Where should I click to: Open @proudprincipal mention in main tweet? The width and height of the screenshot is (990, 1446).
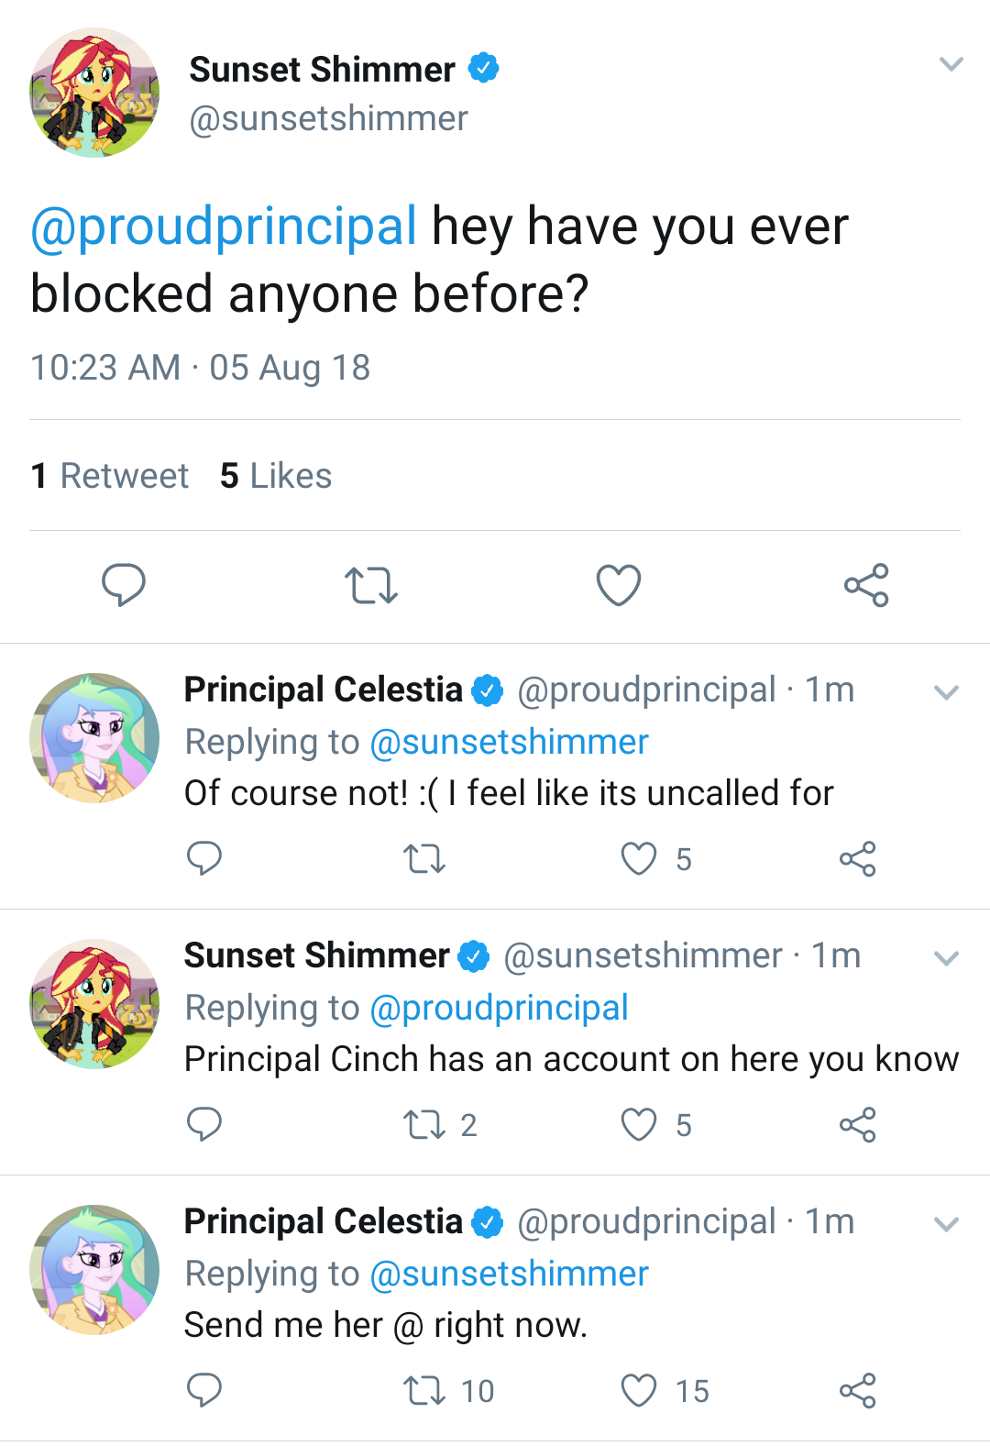point(224,226)
